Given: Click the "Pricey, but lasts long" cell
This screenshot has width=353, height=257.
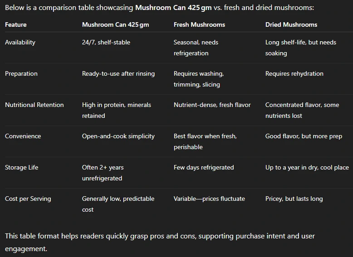Looking at the screenshot, I should (x=294, y=199).
